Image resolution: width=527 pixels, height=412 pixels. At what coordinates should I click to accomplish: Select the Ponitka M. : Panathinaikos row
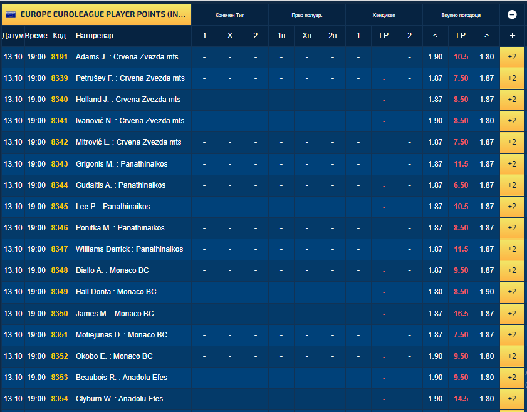pos(263,228)
